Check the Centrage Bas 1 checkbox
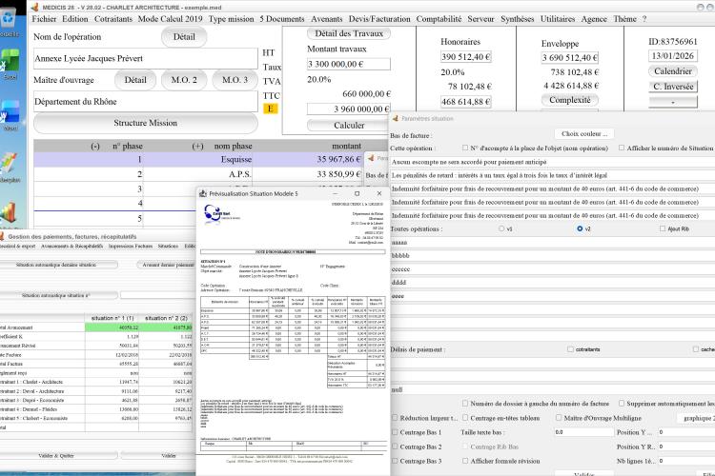The width and height of the screenshot is (715, 476). (x=395, y=432)
